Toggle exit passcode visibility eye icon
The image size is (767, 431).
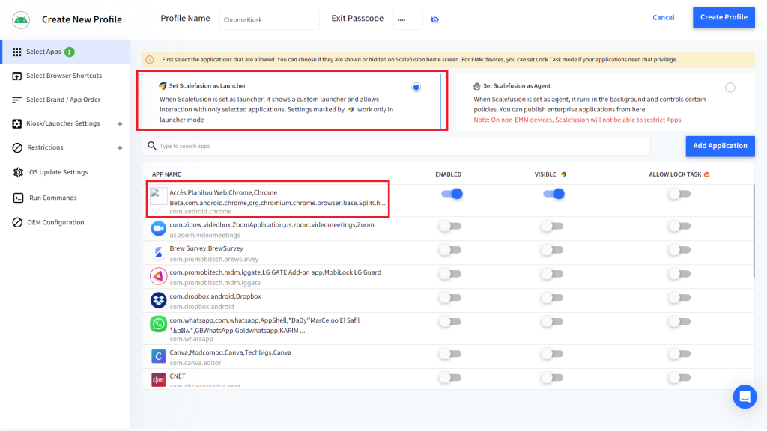434,19
